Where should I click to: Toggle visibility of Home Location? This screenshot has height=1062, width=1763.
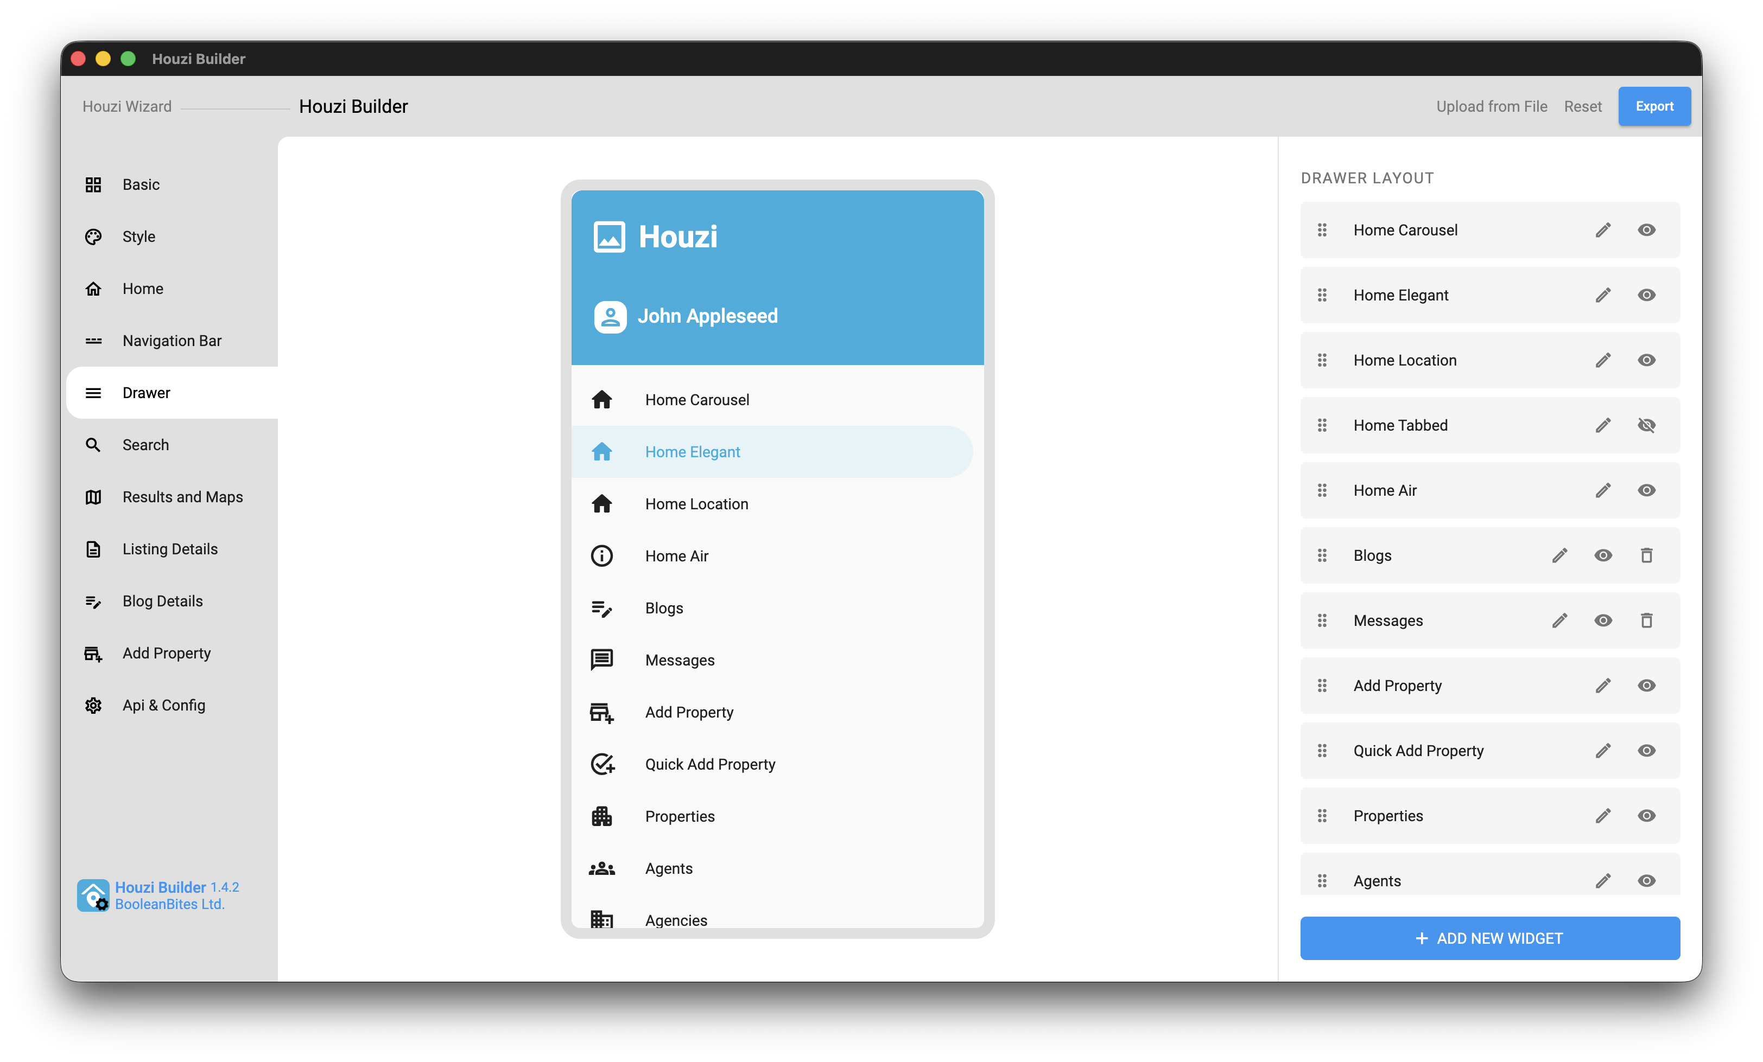click(1646, 360)
